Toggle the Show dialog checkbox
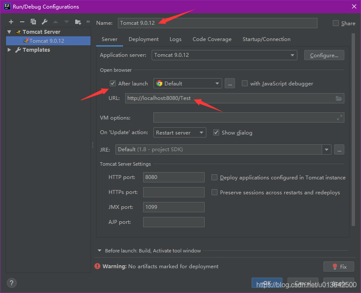 [x=216, y=132]
